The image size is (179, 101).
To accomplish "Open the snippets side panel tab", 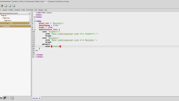I will [x=12, y=98].
